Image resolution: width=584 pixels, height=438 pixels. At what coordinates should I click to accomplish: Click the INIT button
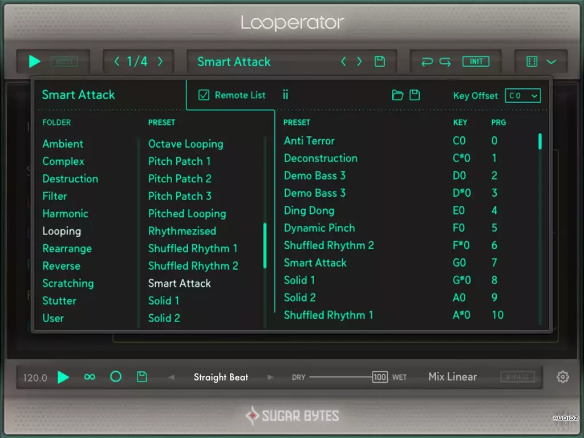[476, 62]
